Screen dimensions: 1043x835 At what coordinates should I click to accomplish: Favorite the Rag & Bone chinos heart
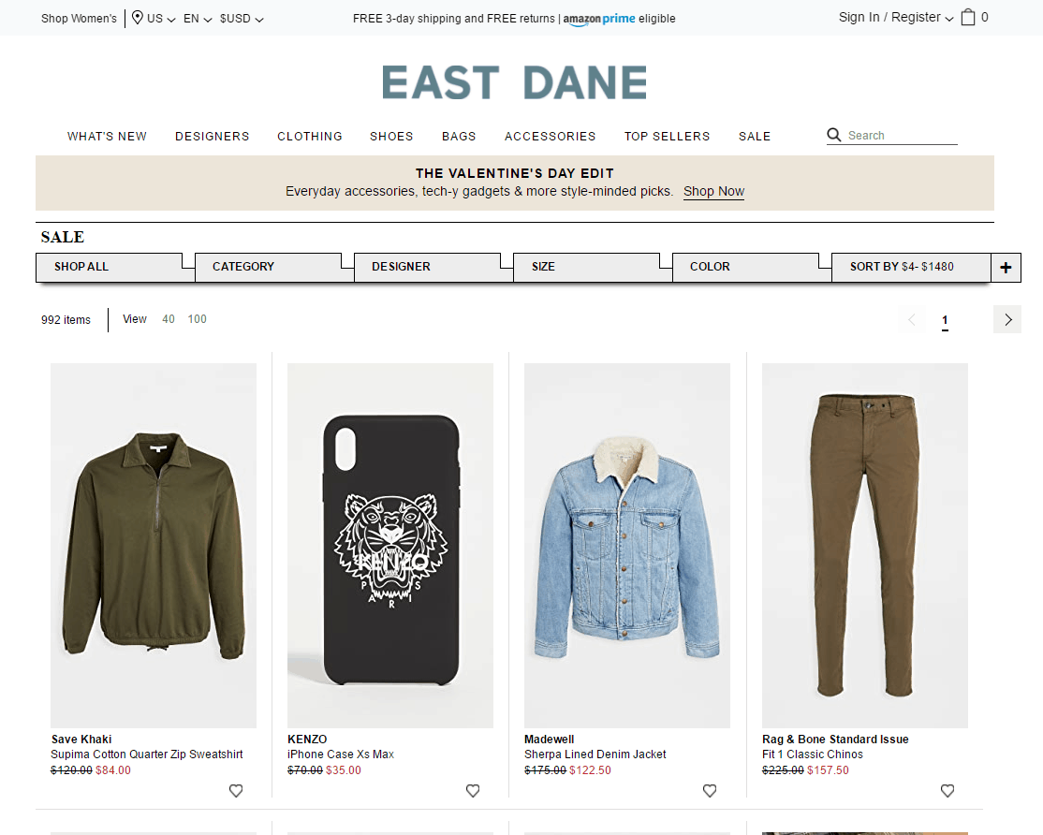(x=948, y=790)
